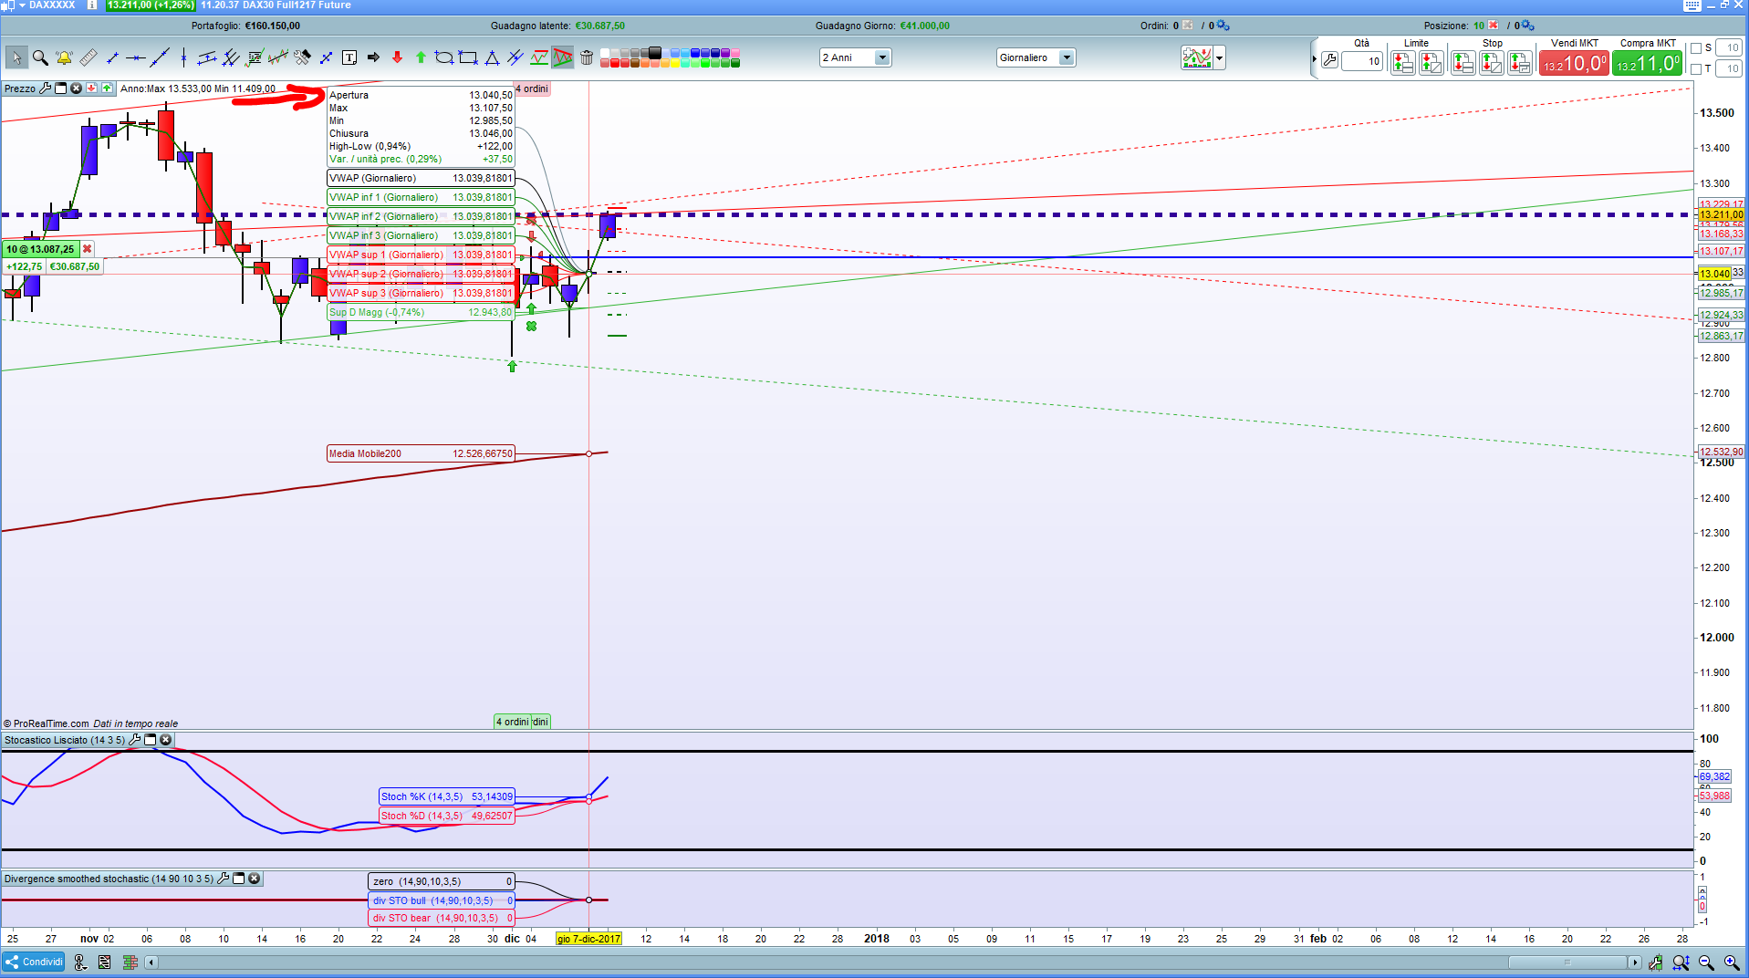Click the Stoch %D (14,3,5) label
The width and height of the screenshot is (1749, 978).
coord(447,816)
